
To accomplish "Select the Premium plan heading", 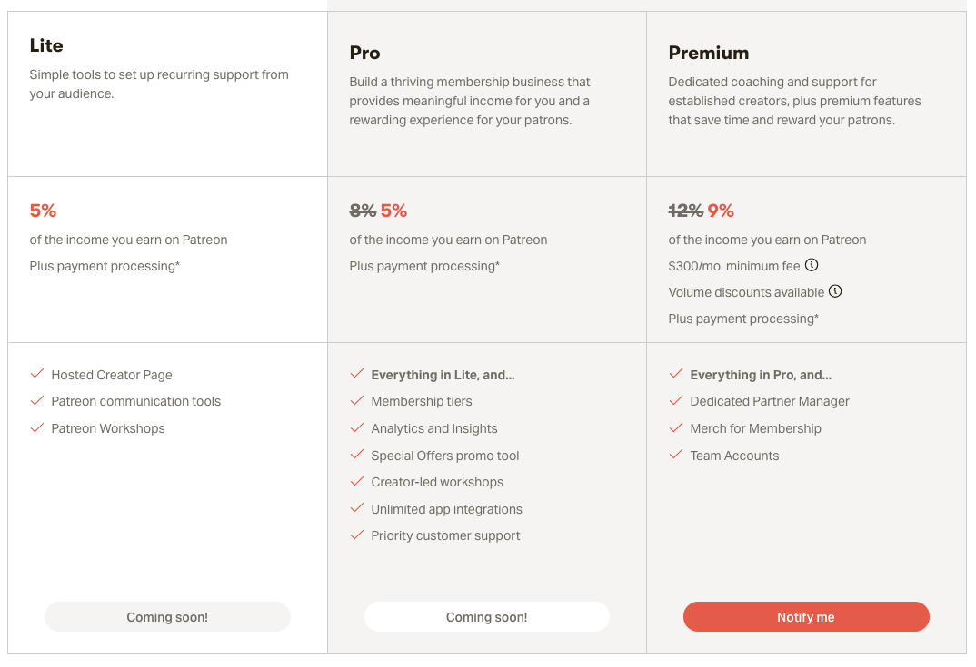I will click(709, 53).
